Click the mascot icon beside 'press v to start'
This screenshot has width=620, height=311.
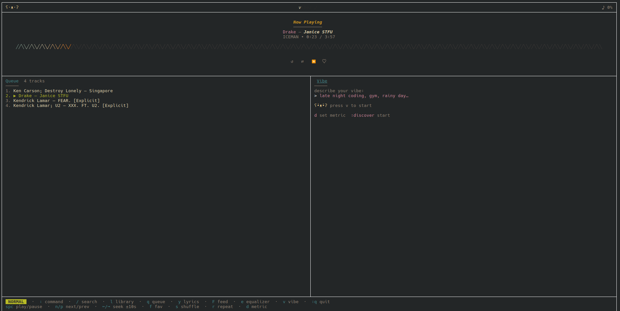click(x=321, y=105)
